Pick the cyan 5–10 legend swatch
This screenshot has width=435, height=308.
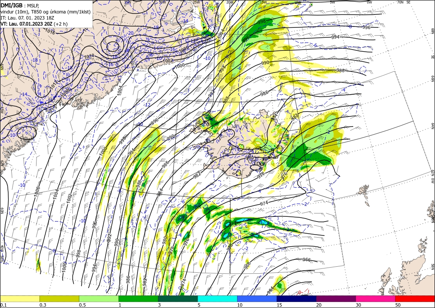[217, 298]
